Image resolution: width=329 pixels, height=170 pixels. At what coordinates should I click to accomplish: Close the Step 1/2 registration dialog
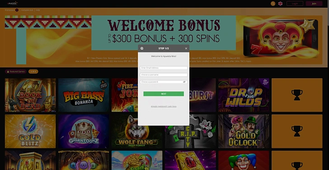tap(186, 48)
